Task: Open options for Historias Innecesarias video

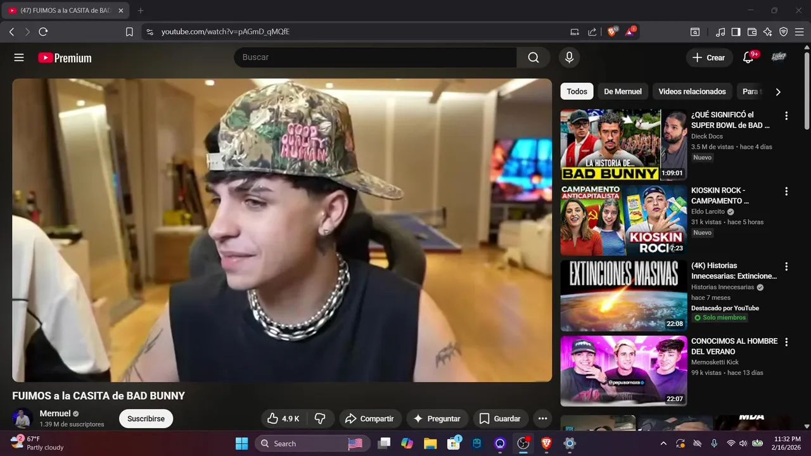Action: point(786,267)
